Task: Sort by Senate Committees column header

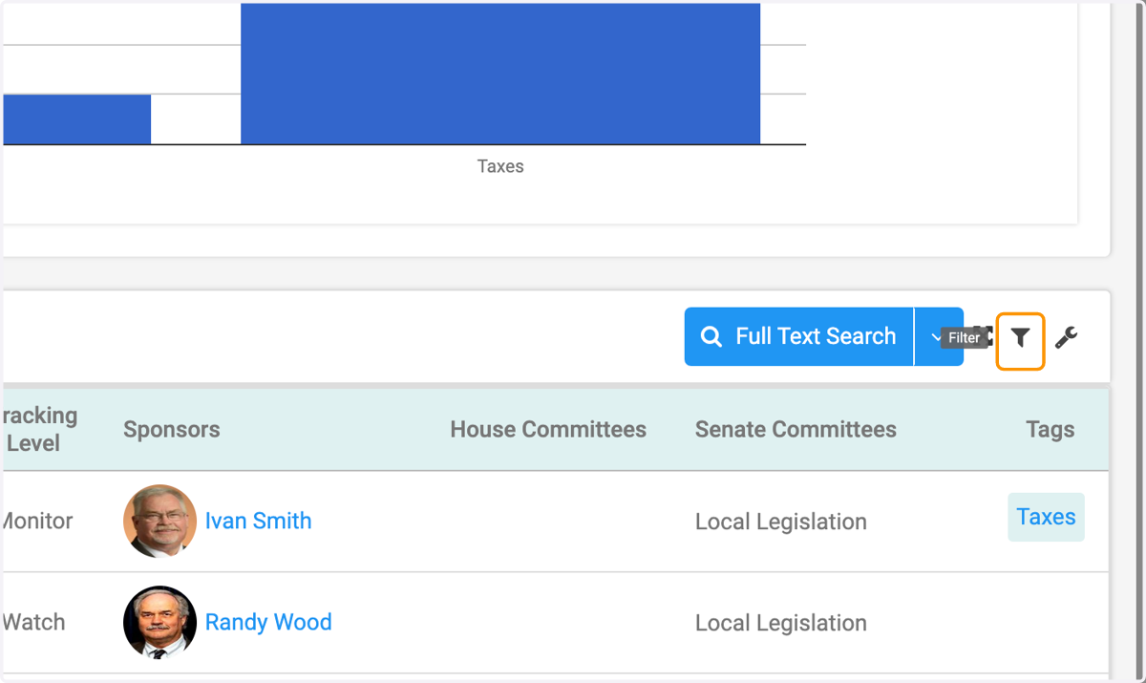Action: click(796, 430)
